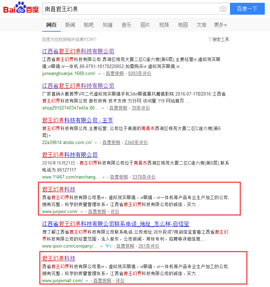Open 百度快照 for 1688.com result
The image size is (270, 287).
click(115, 73)
